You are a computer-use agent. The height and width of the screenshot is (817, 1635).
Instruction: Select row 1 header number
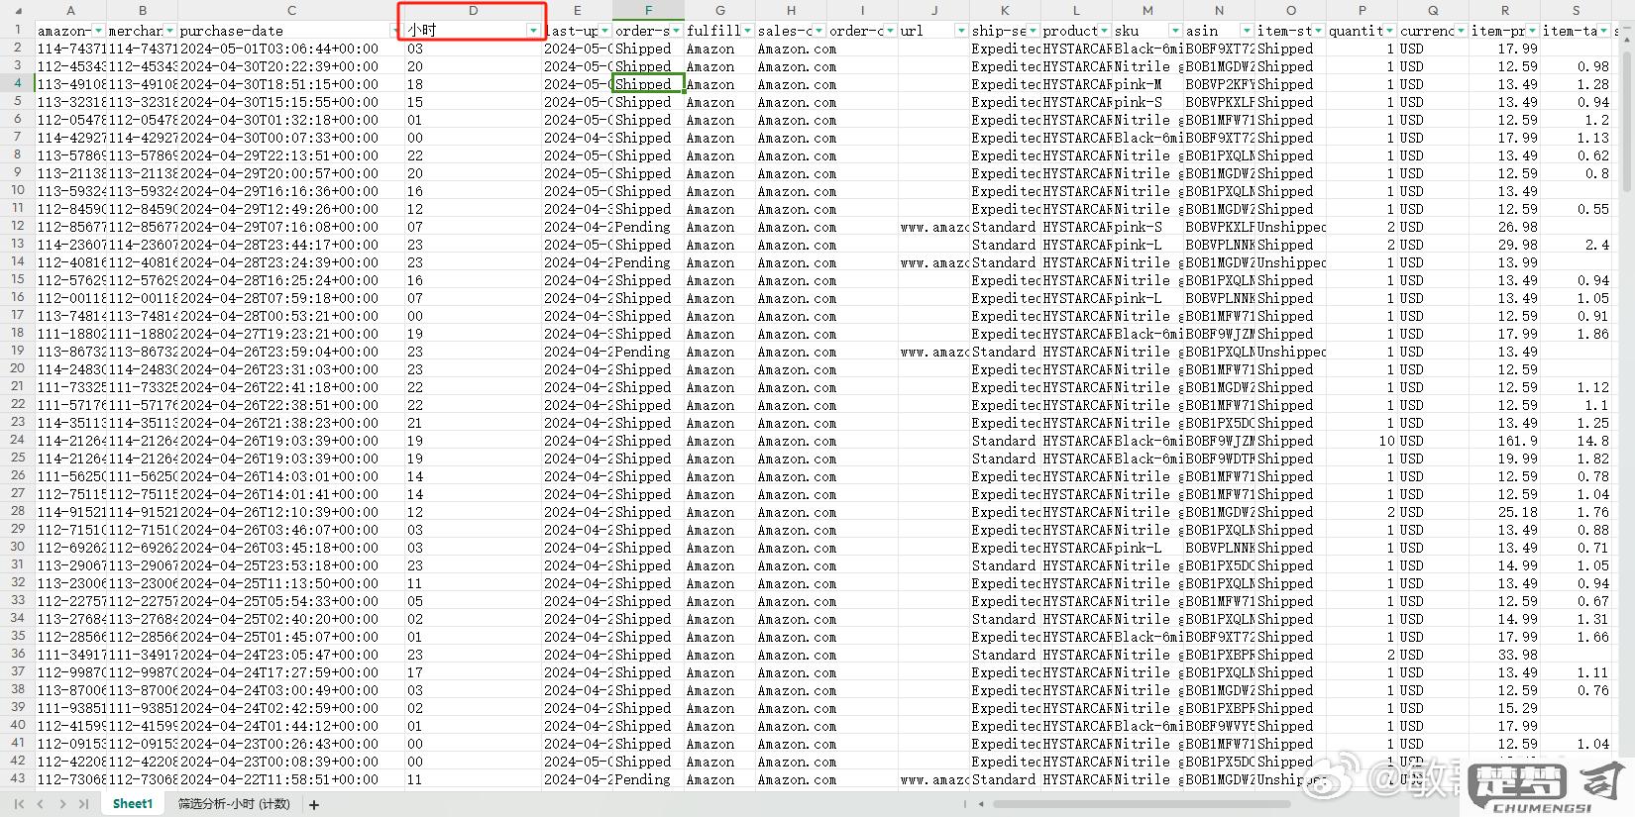click(x=17, y=30)
